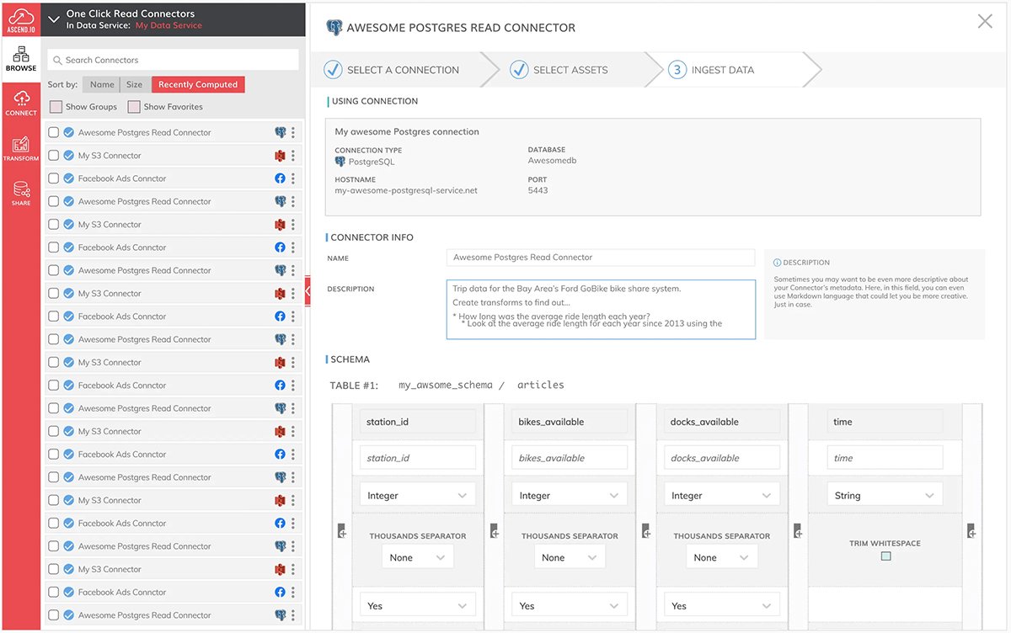
Task: Select the Transform sidebar icon
Action: tap(19, 148)
